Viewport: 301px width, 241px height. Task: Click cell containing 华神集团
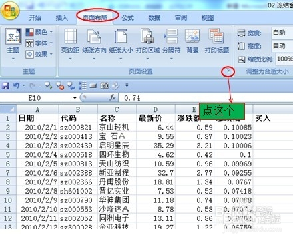[x=117, y=200]
